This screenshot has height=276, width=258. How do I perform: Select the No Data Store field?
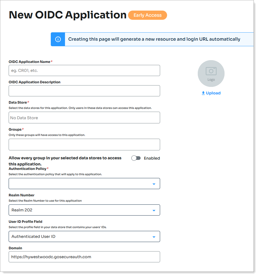pos(84,117)
